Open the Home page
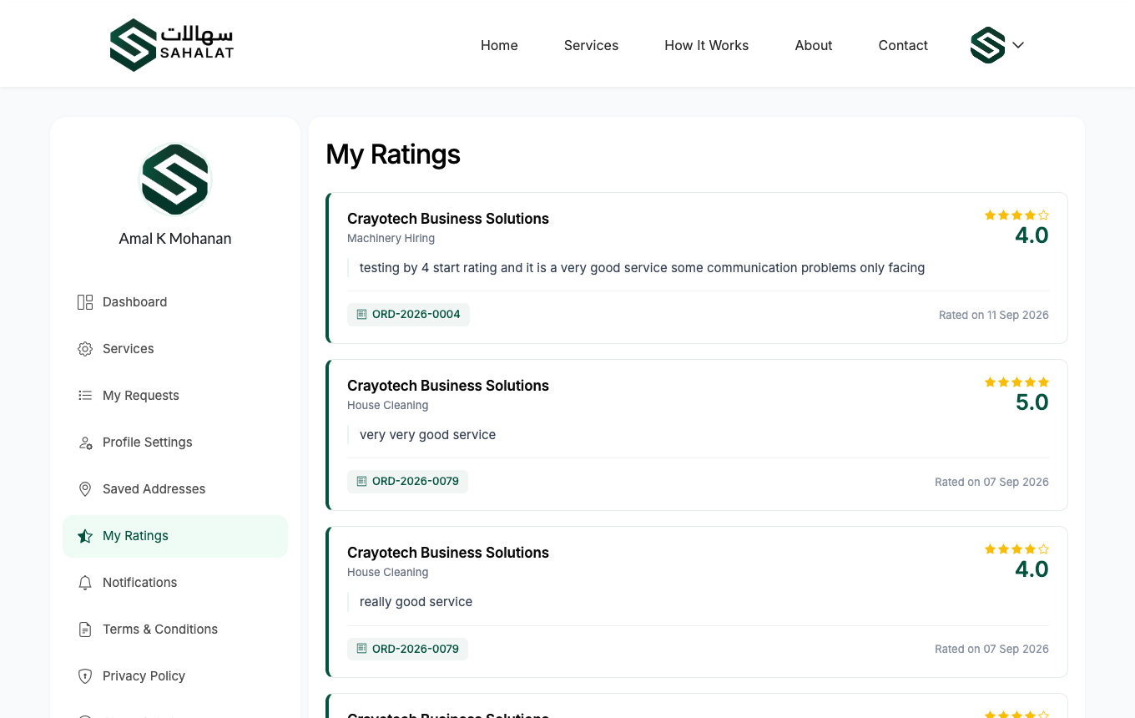1135x718 pixels. [x=499, y=45]
